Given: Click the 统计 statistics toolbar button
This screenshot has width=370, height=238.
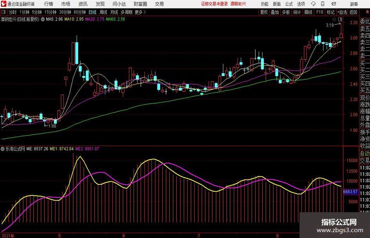Looking at the screenshot, I should pos(297,12).
